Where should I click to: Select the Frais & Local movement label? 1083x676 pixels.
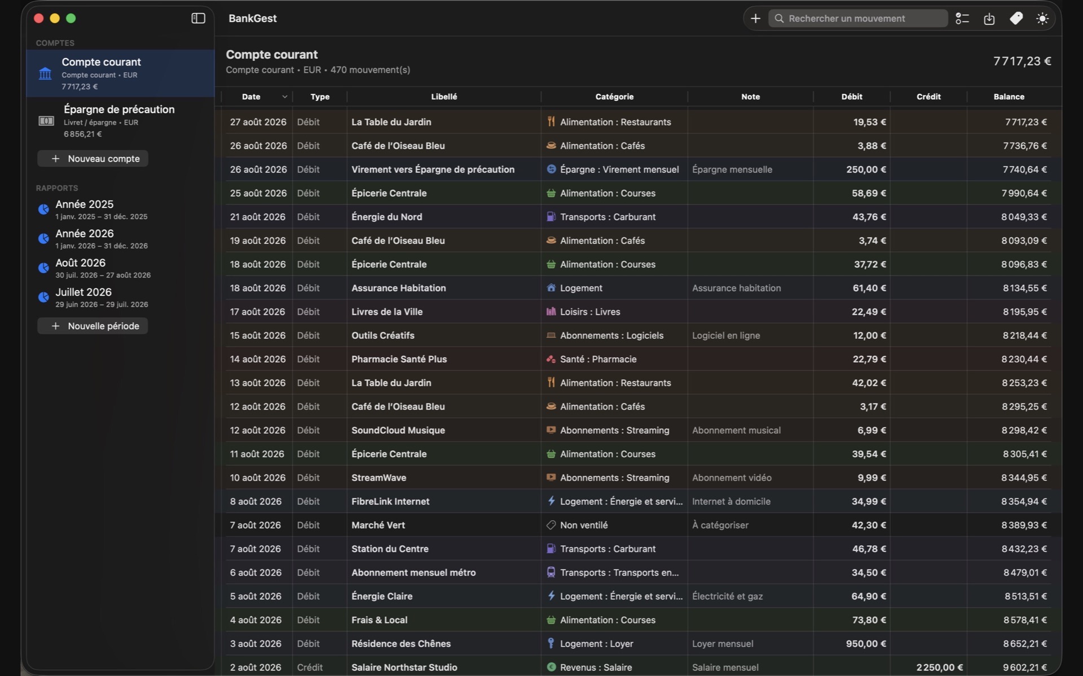coord(379,620)
